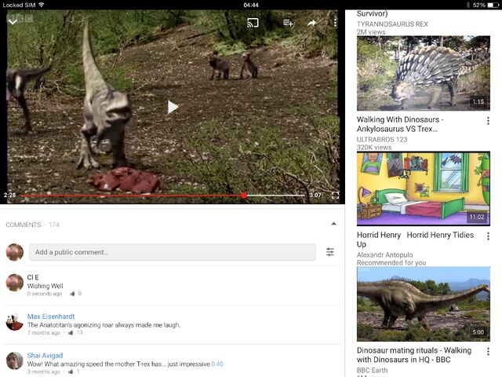
Task: Jump to 0:40 timestamp link in comment
Action: [217, 364]
